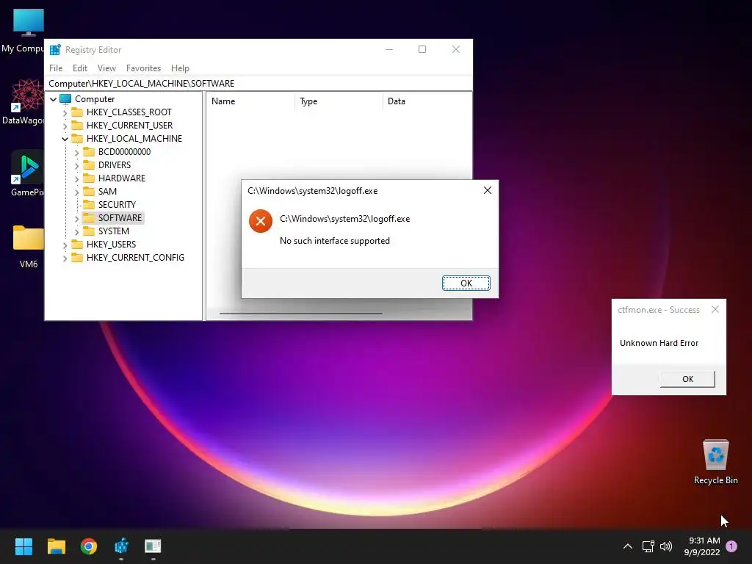Expand the HARDWARE key
The height and width of the screenshot is (564, 752).
[x=76, y=178]
